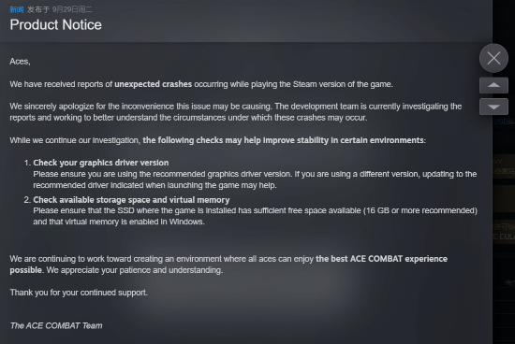Click 'Thank you for your continued support' line
515x344 pixels.
[x=79, y=293]
